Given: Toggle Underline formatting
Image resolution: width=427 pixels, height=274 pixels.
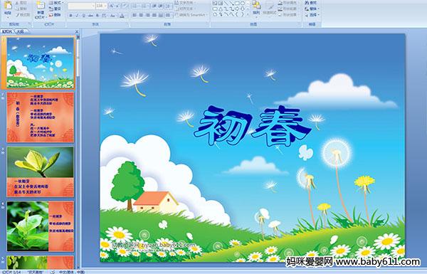Looking at the screenshot, I should tap(83, 16).
